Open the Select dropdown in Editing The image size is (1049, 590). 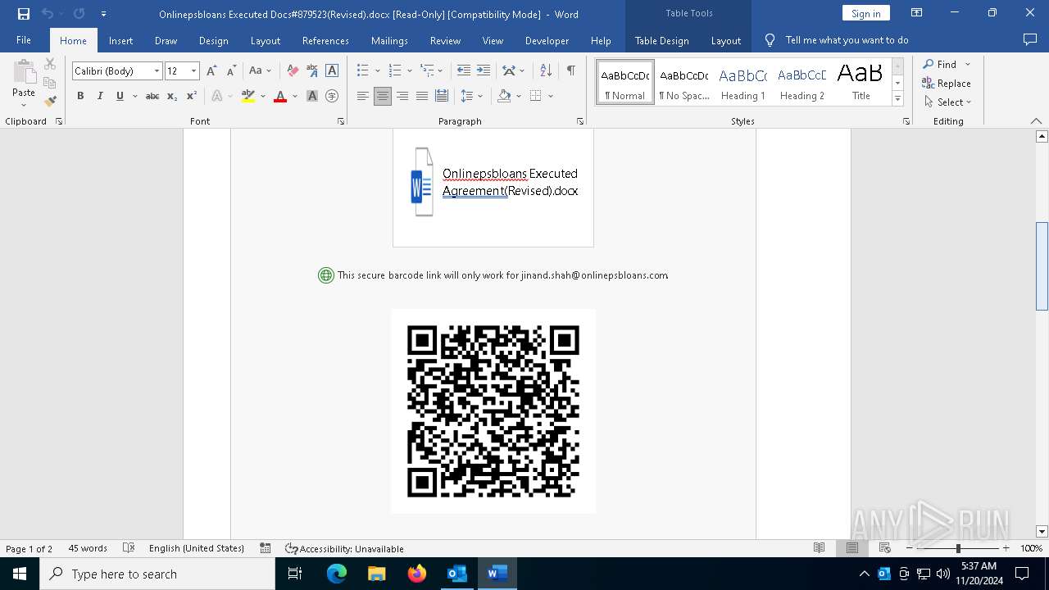[947, 102]
